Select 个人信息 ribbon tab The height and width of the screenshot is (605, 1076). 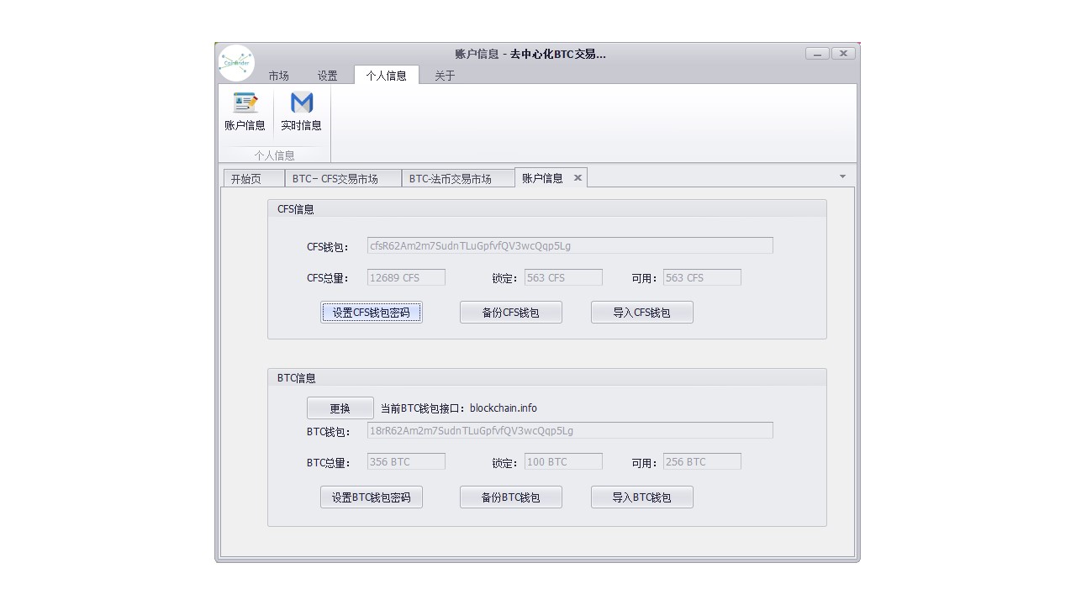pyautogui.click(x=387, y=76)
